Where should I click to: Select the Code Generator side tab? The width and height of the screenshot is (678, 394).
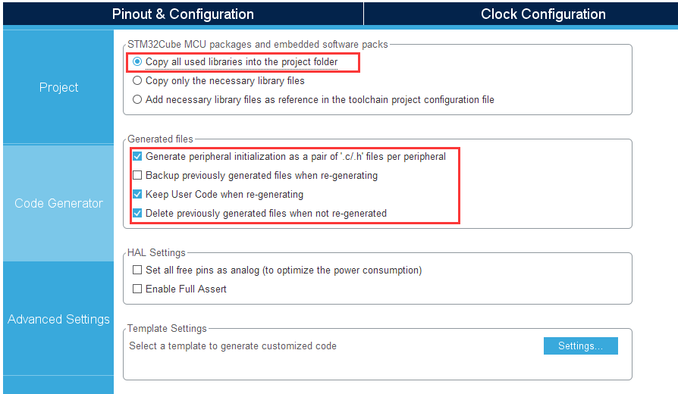pos(58,203)
